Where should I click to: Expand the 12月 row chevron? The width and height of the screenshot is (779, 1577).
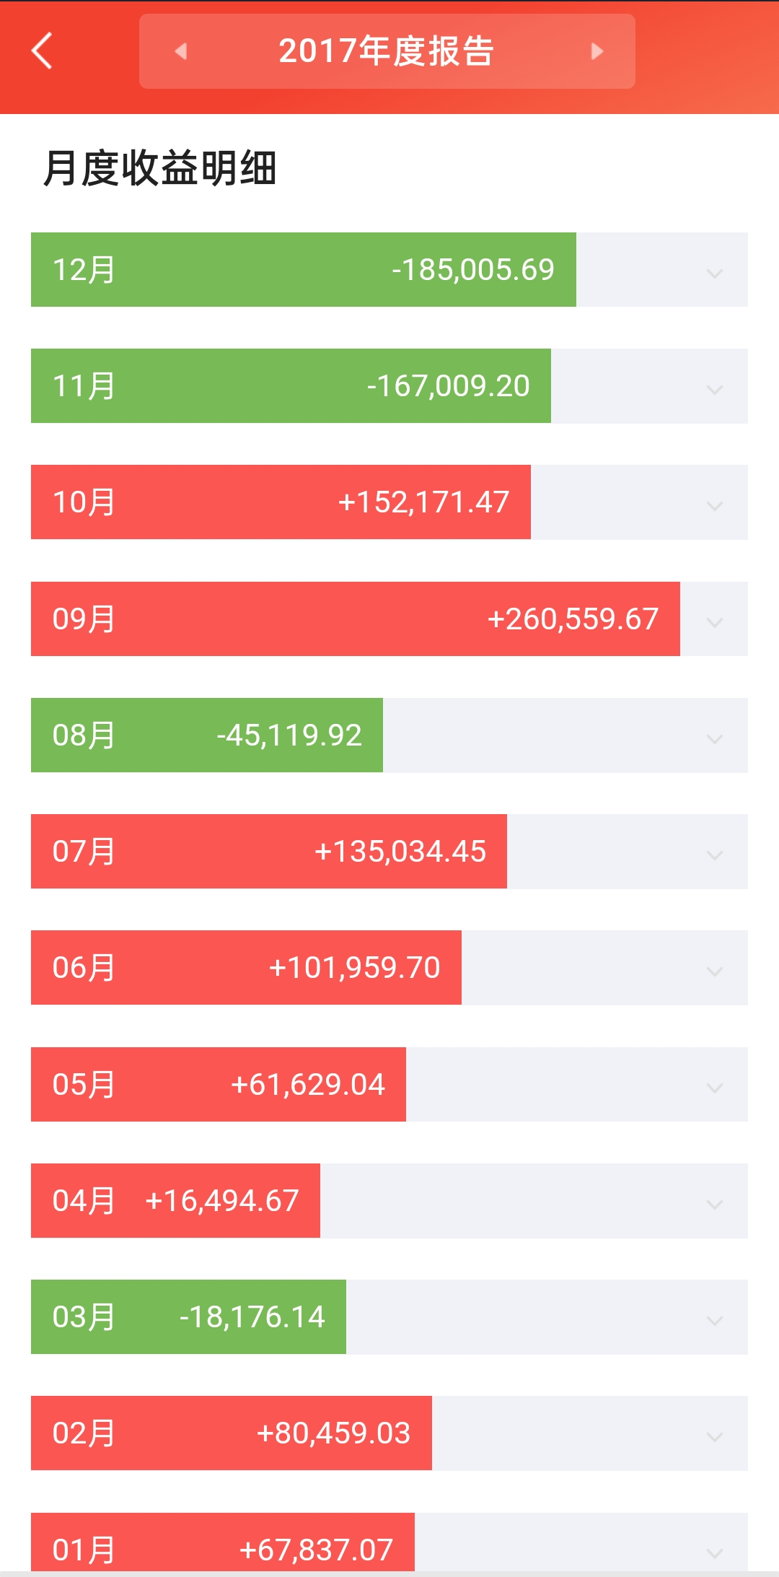click(714, 272)
